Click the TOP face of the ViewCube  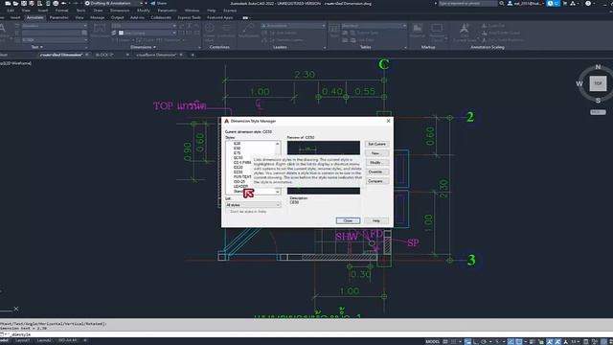pos(598,83)
